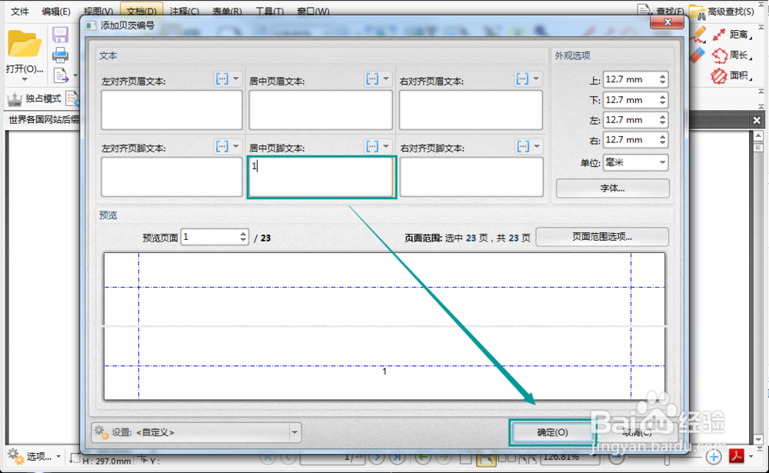Image resolution: width=769 pixels, height=473 pixels.
Task: Click into the right aligned header text field
Action: pyautogui.click(x=471, y=110)
